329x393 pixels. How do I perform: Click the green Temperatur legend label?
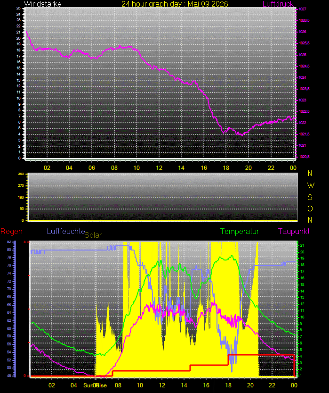coord(240,231)
